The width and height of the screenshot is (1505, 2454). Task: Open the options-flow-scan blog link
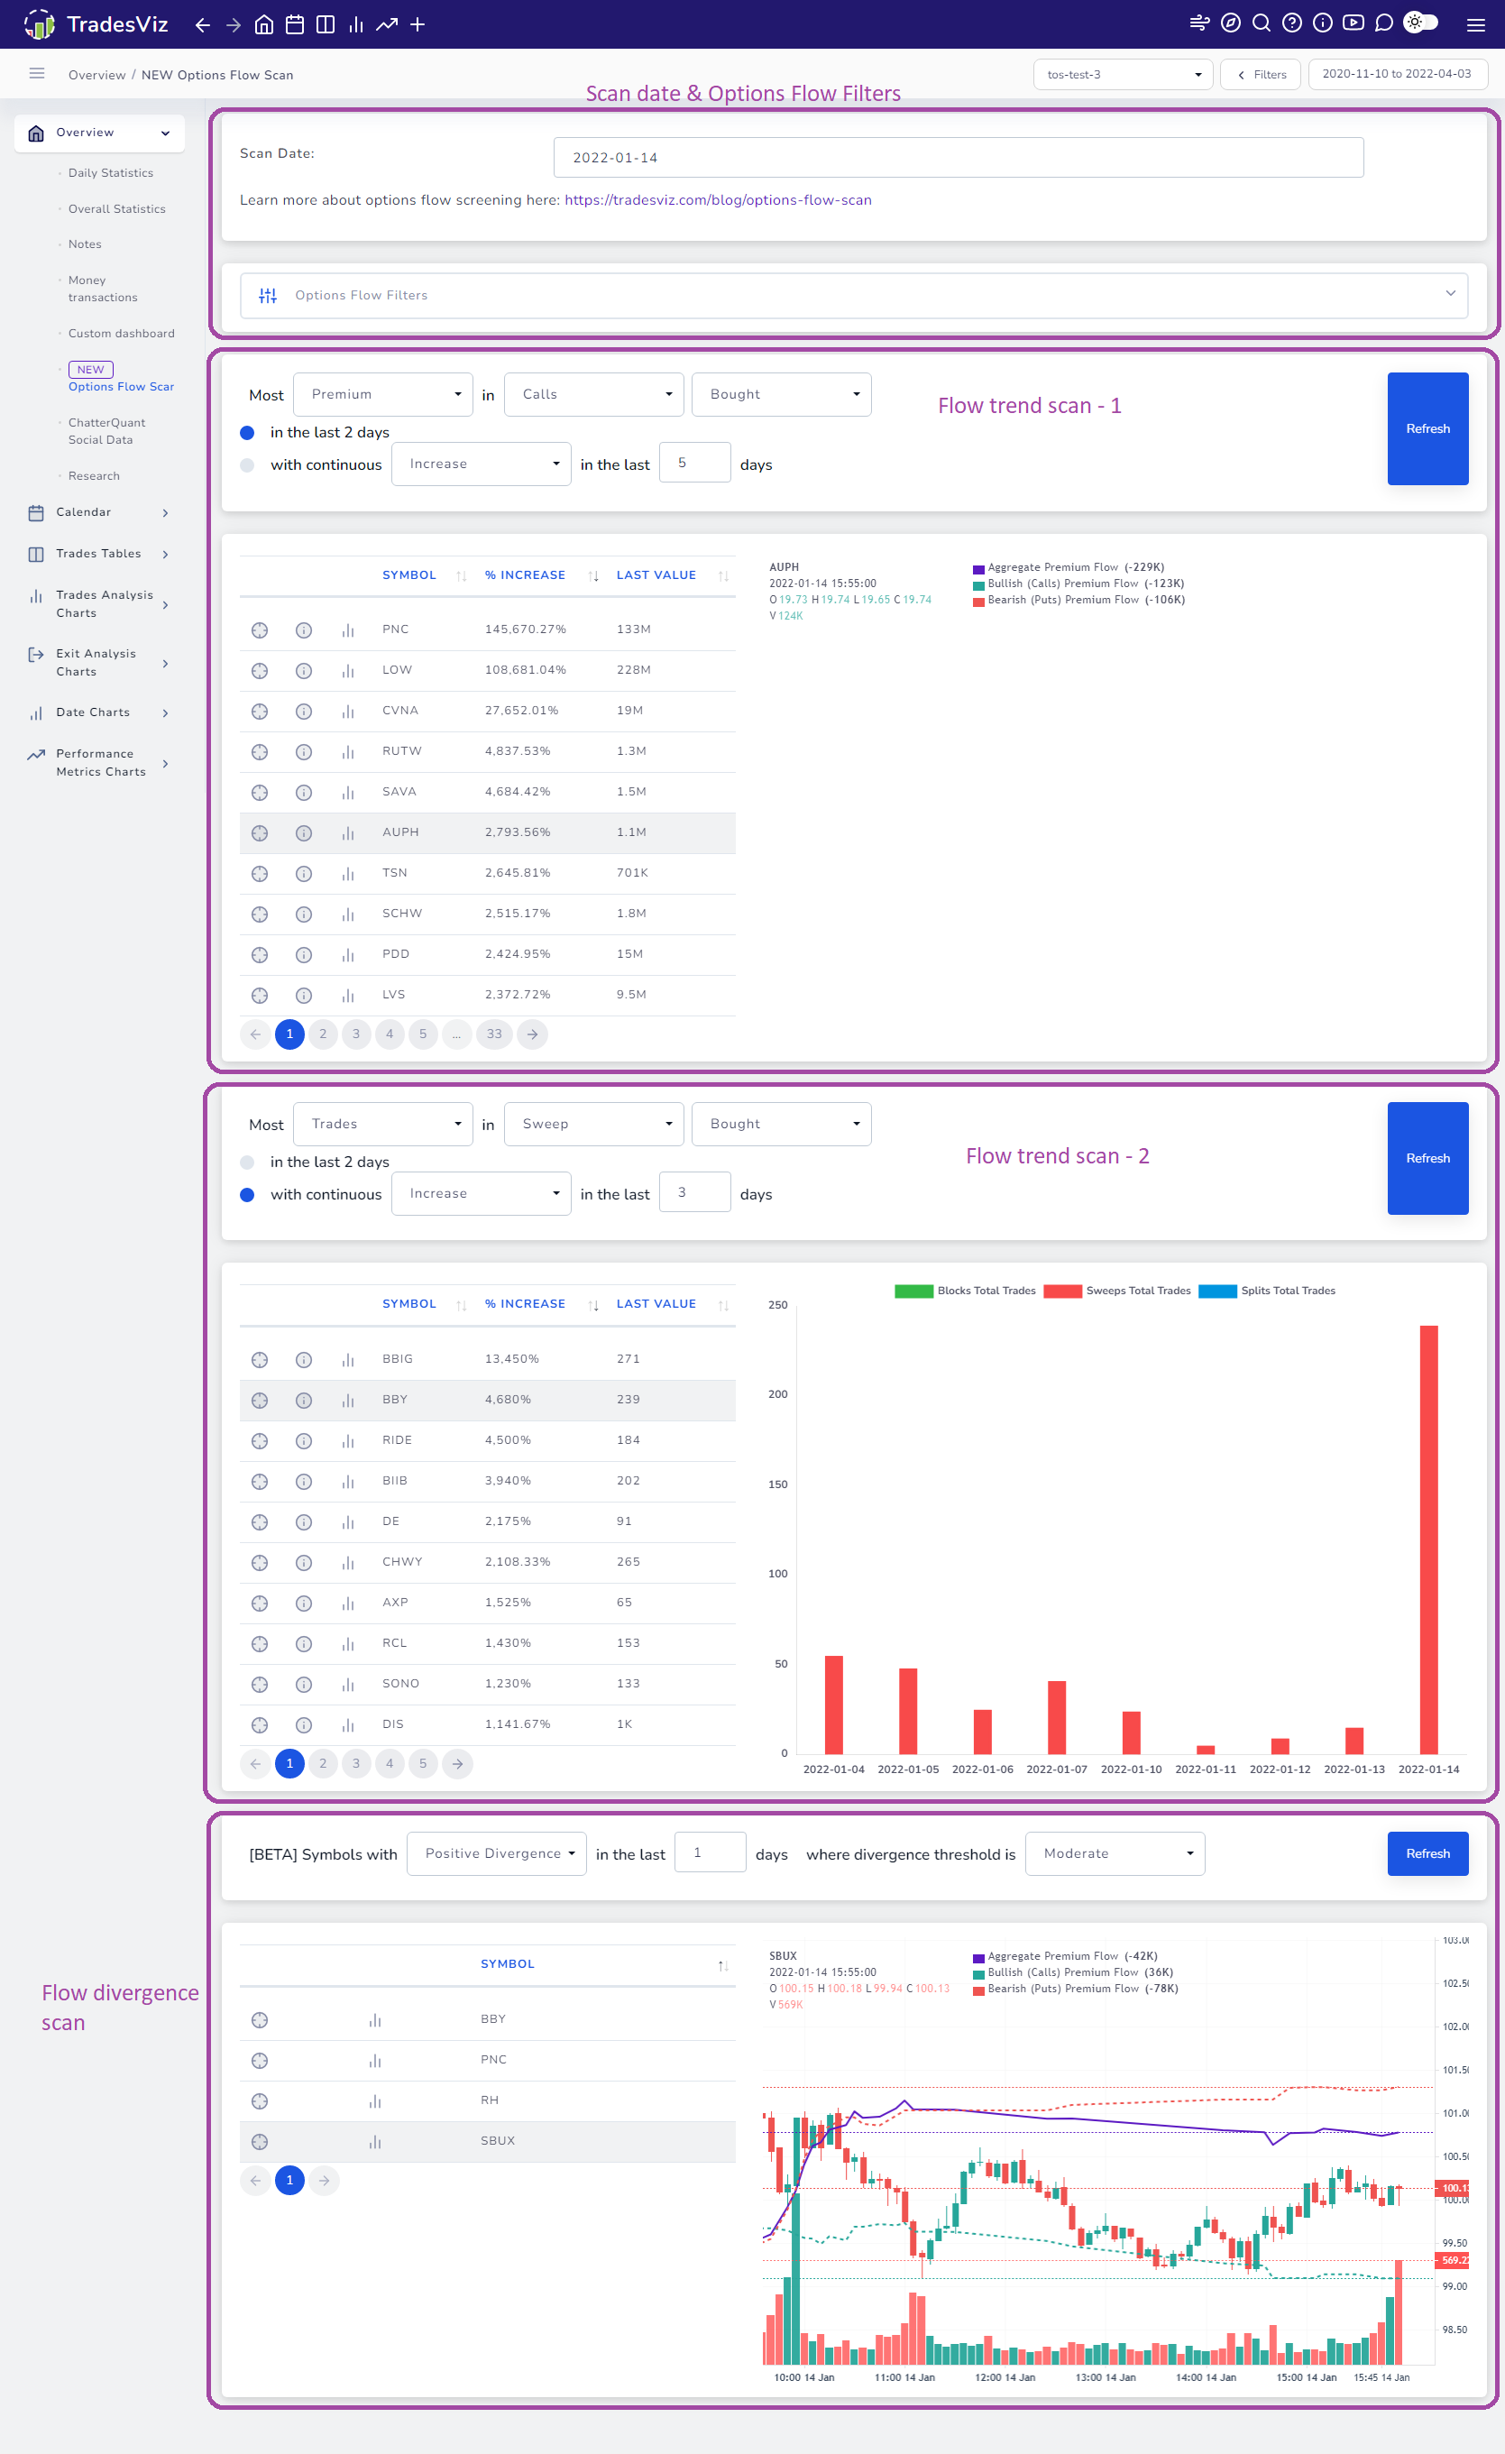(718, 200)
